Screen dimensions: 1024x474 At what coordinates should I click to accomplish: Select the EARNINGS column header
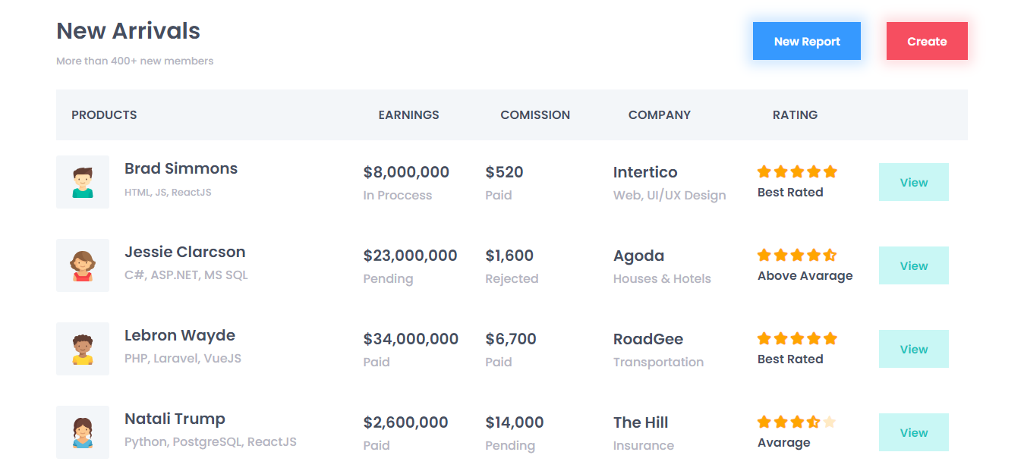point(408,115)
